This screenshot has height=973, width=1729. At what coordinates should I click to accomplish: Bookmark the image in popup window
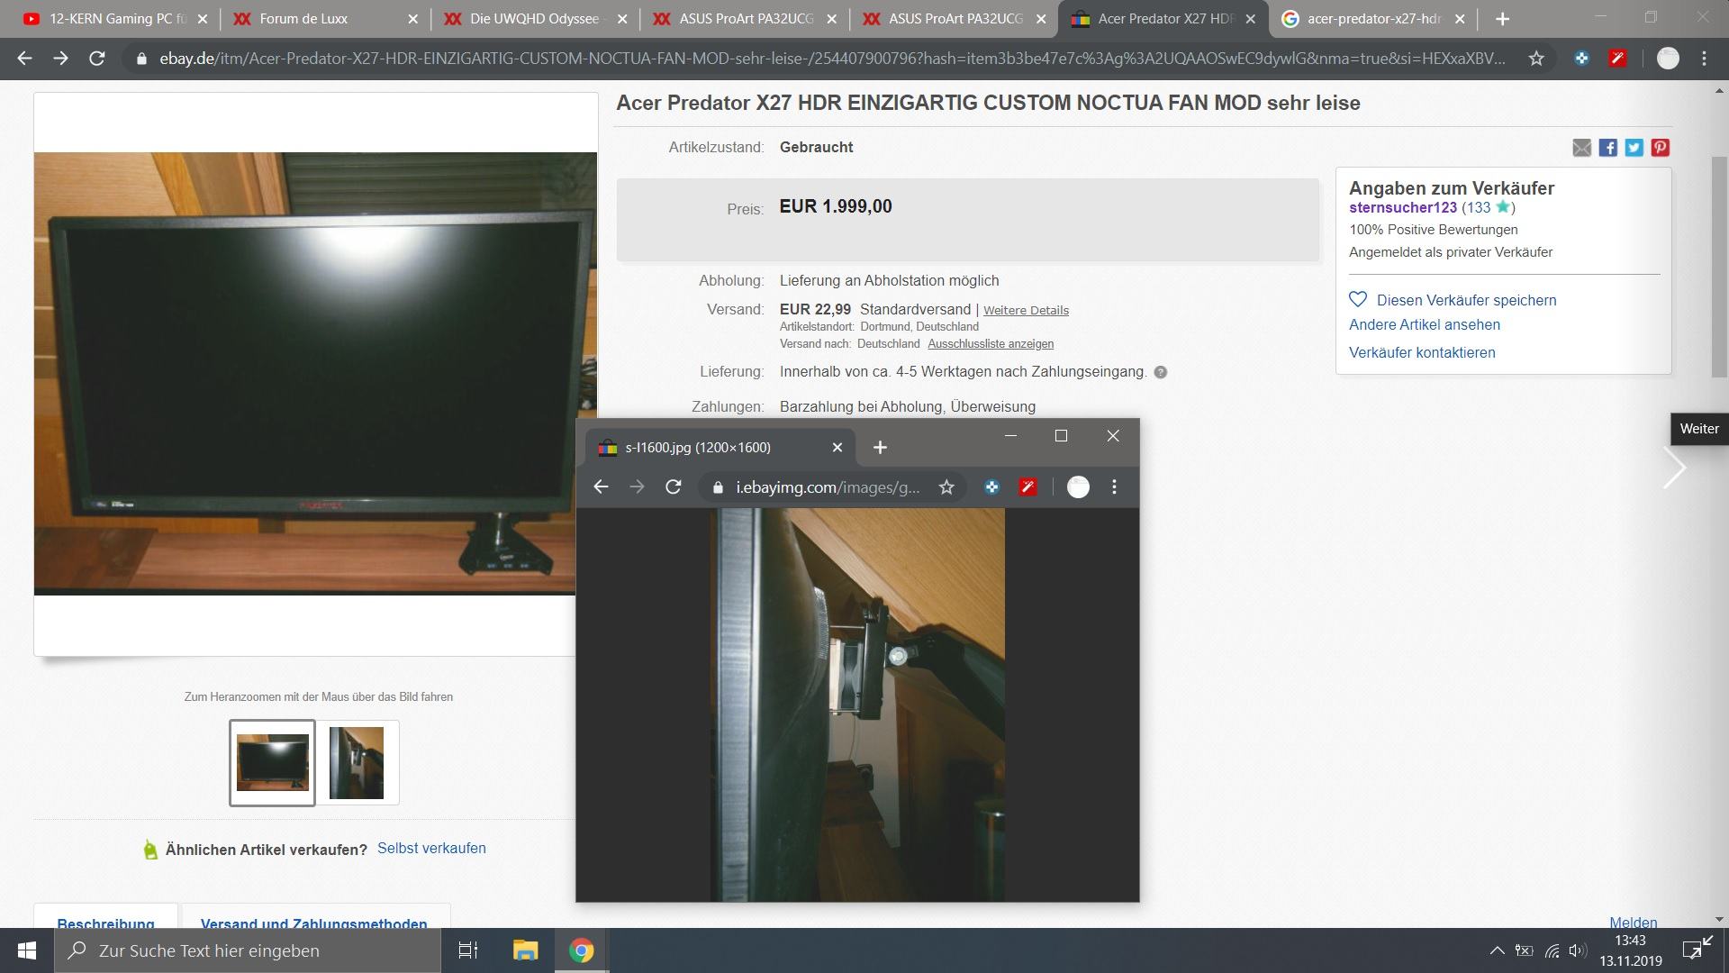(946, 486)
